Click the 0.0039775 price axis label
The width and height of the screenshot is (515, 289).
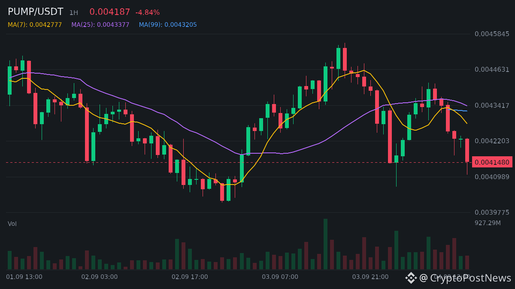(x=492, y=212)
